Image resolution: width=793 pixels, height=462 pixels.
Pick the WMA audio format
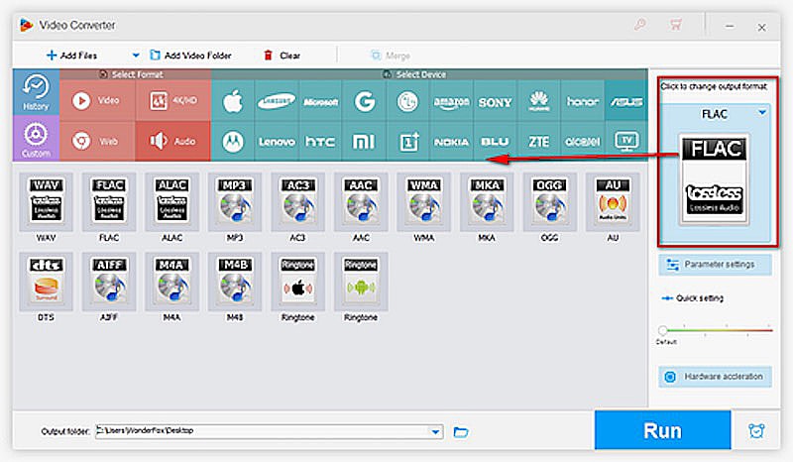424,202
